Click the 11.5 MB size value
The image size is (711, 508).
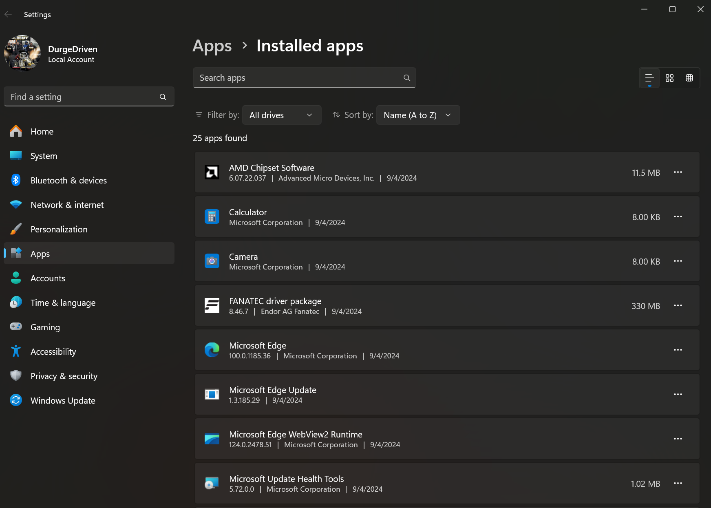(x=646, y=173)
